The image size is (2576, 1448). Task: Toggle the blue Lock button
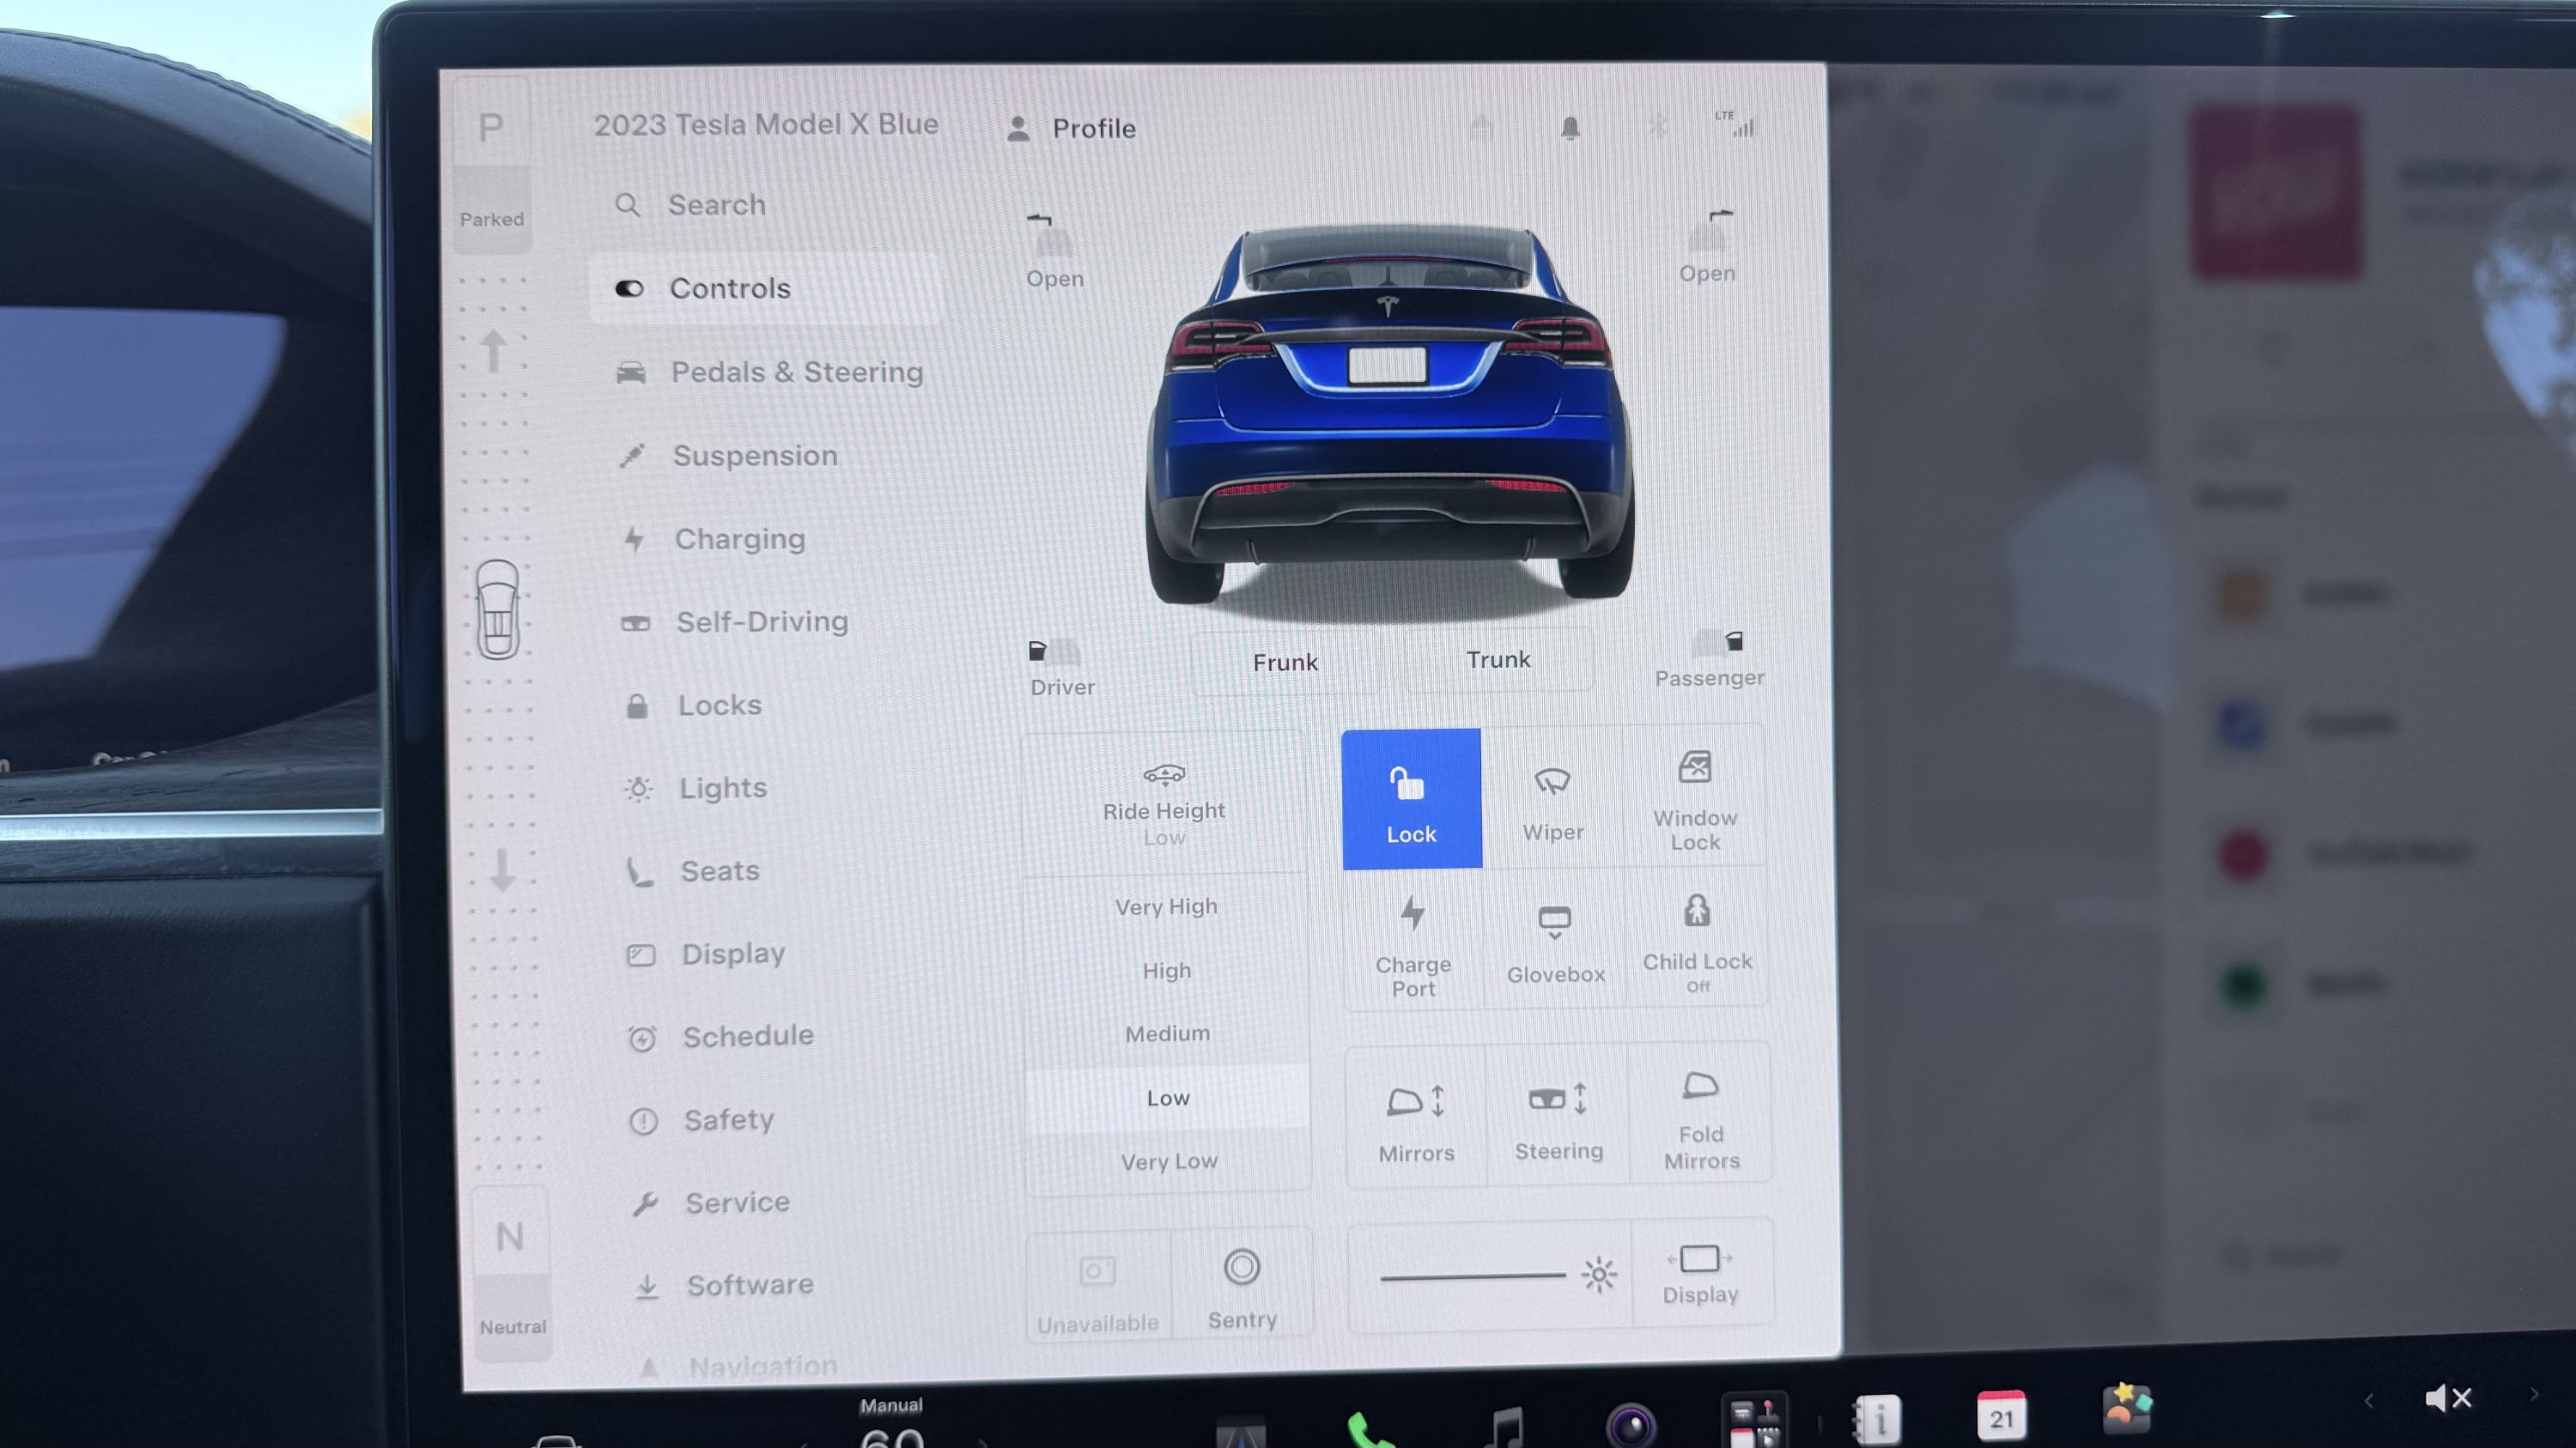point(1411,799)
